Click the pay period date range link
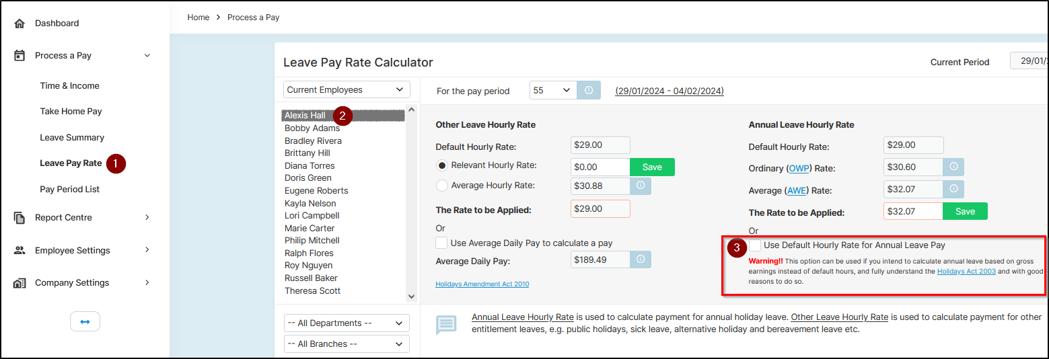Image resolution: width=1049 pixels, height=359 pixels. coord(670,91)
